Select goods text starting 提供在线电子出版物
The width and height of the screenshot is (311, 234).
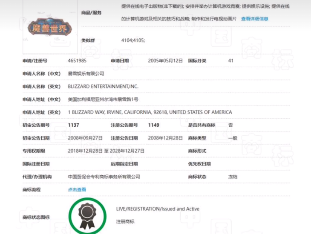[205, 6]
